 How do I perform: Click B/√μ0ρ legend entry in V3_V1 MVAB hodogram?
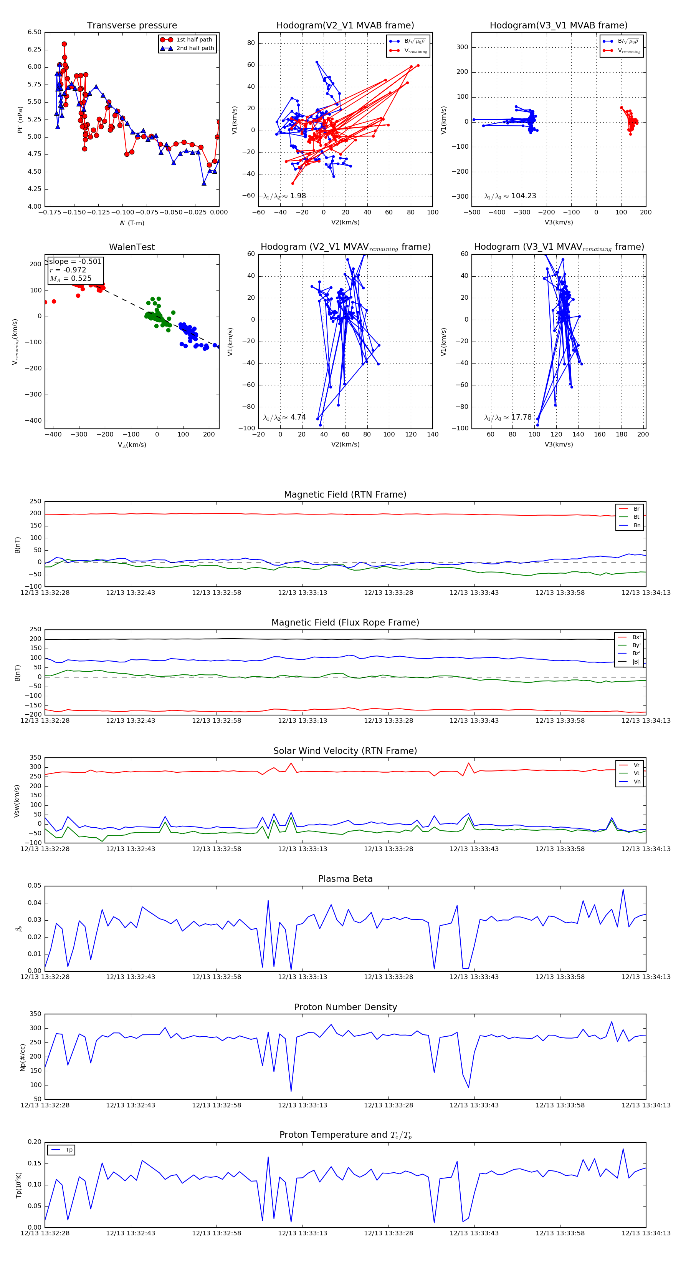(621, 41)
